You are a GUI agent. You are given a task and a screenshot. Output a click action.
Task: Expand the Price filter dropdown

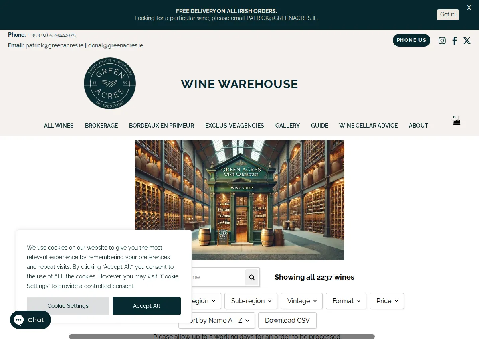tap(387, 301)
